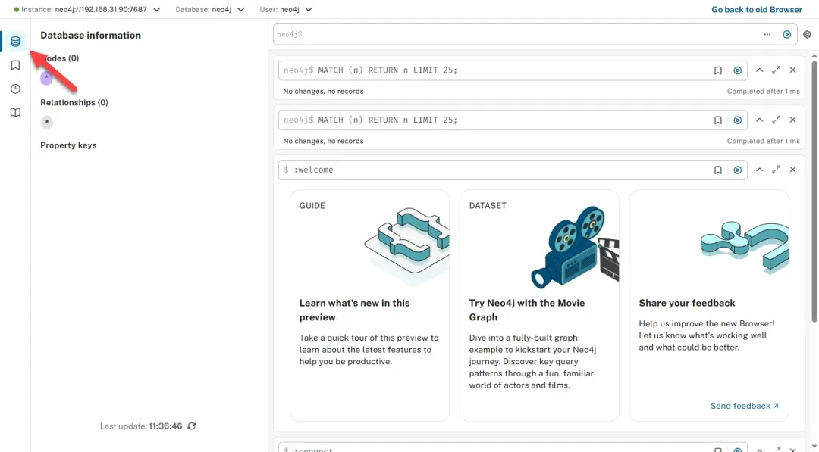Open the User neo4j dropdown

click(x=286, y=9)
